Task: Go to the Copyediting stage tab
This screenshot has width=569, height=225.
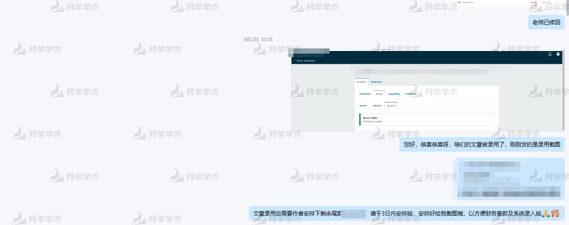Action: point(394,94)
